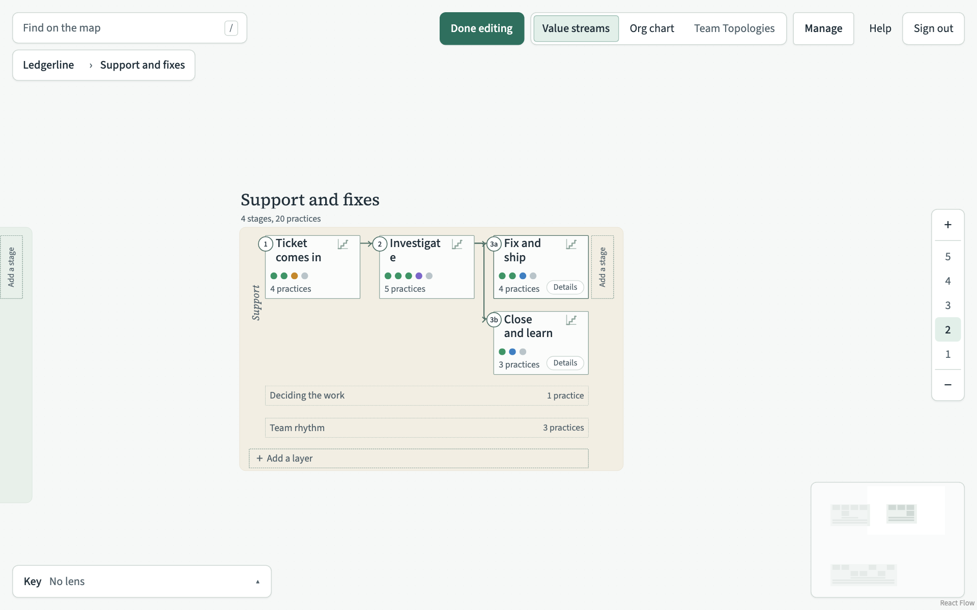This screenshot has width=977, height=610.
Task: Click the slash shortcut key badge
Action: coord(231,28)
